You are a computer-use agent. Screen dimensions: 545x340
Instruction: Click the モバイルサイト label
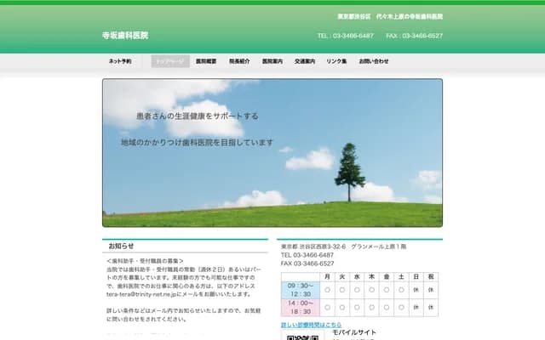tap(353, 332)
